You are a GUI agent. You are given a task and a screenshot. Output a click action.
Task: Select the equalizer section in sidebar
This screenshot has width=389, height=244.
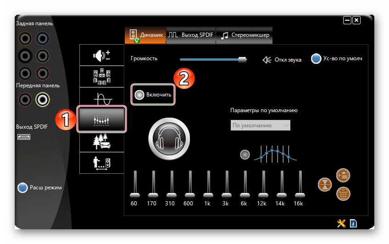102,119
